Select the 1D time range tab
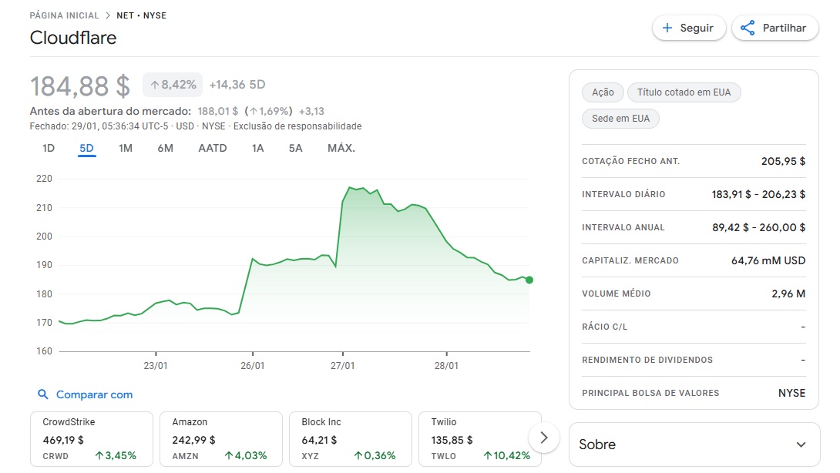This screenshot has width=840, height=473. (48, 148)
